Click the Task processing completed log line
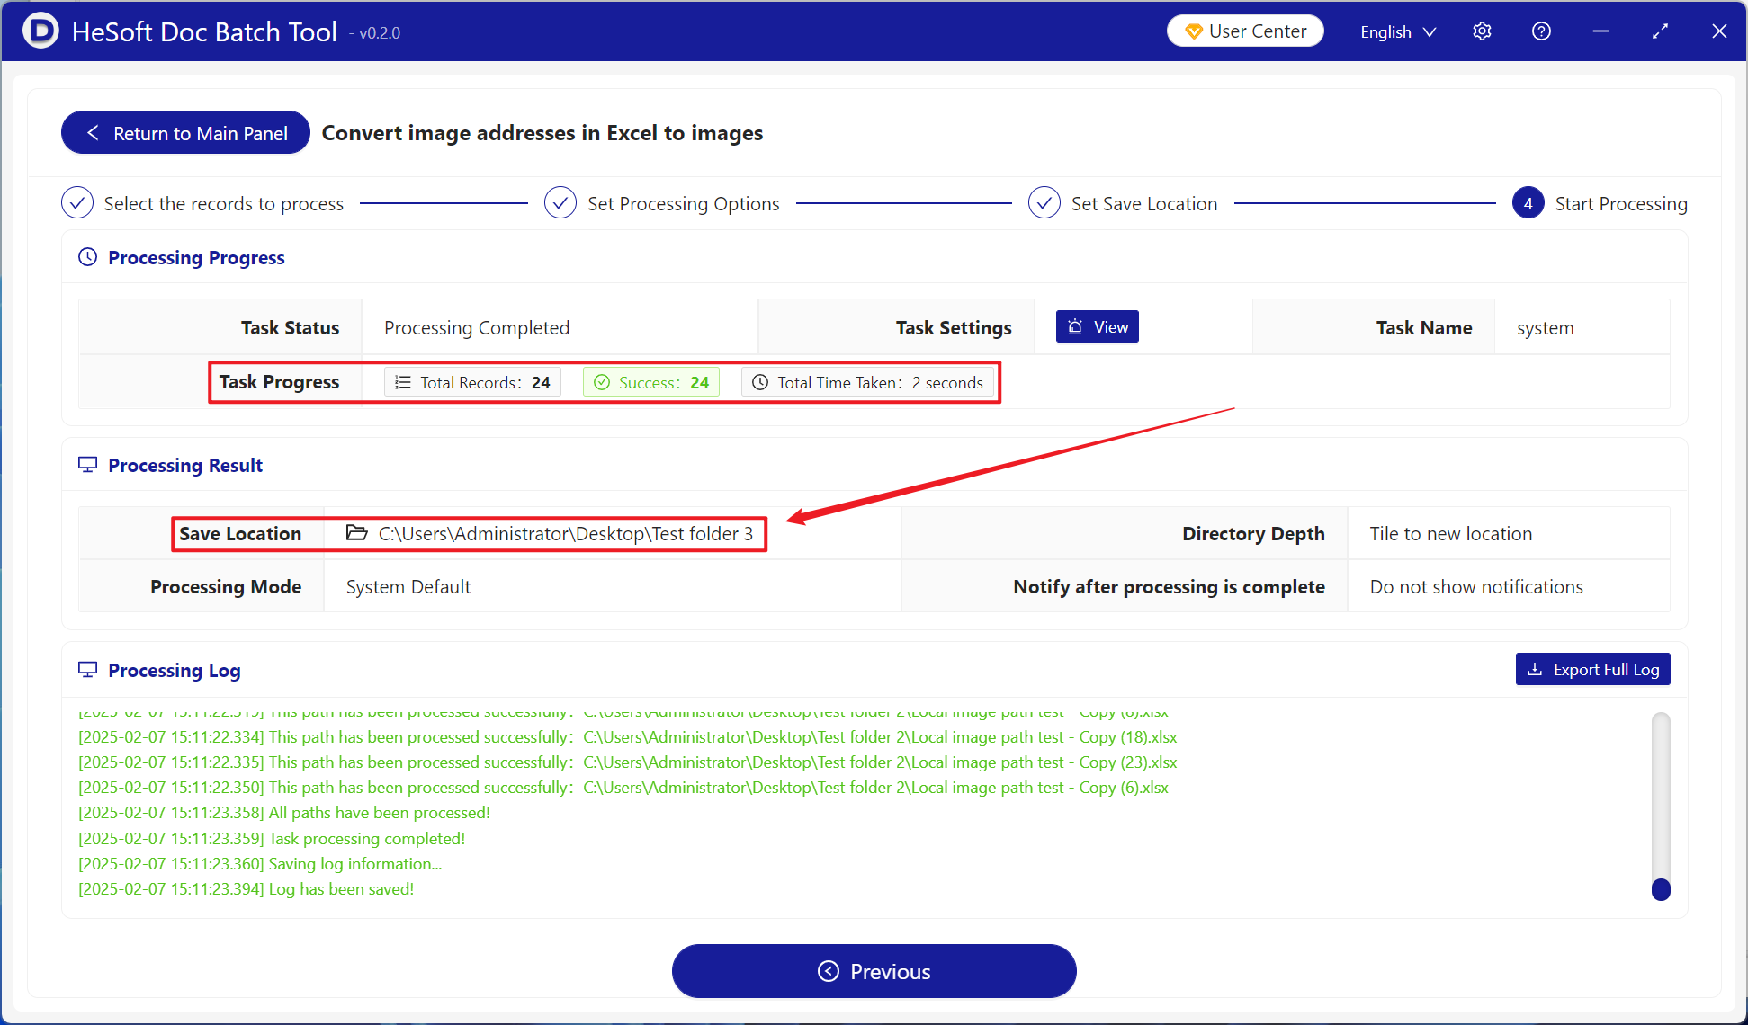The image size is (1748, 1025). 272,839
